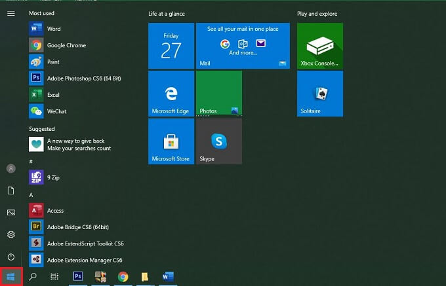The height and width of the screenshot is (286, 446).
Task: Click the 'A' letter header in app list
Action: pyautogui.click(x=31, y=195)
